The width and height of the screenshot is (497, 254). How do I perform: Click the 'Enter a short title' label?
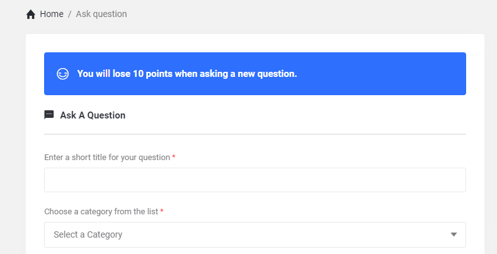pos(107,157)
